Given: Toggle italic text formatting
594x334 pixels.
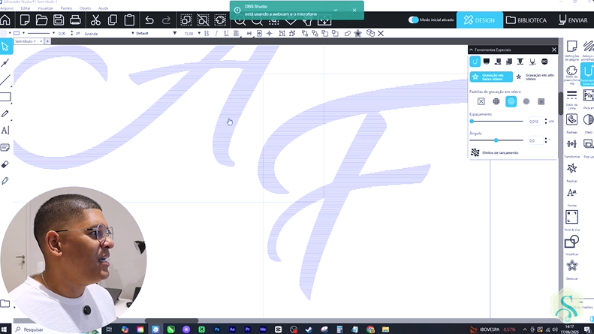Looking at the screenshot, I should [x=216, y=33].
